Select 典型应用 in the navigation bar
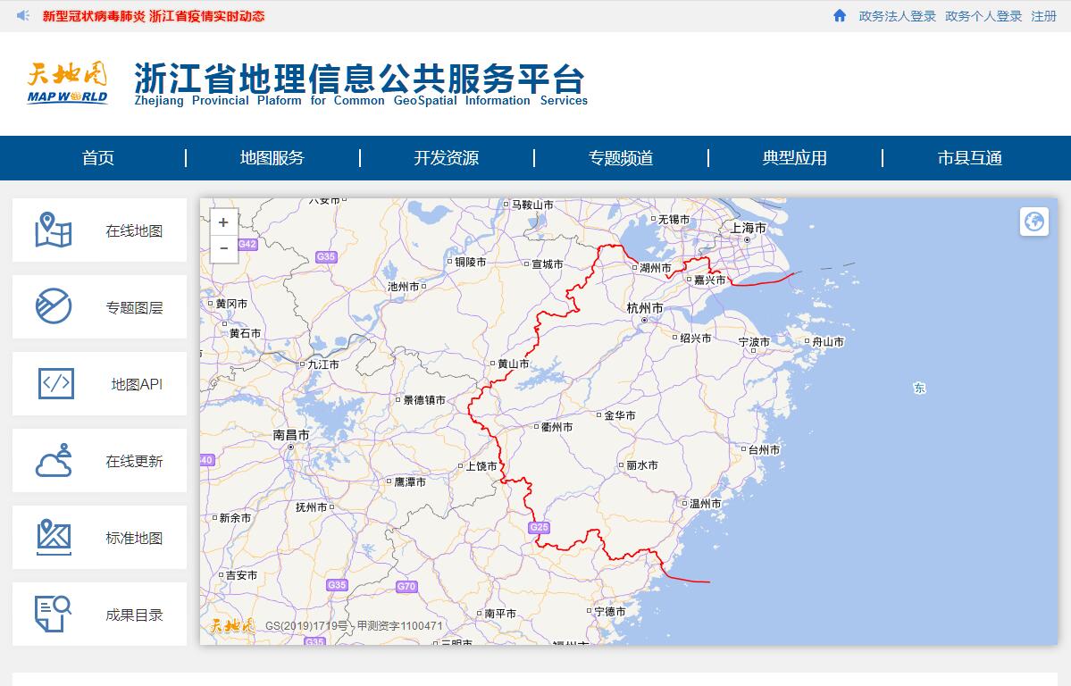Screen dimensions: 1071x686 click(x=795, y=158)
